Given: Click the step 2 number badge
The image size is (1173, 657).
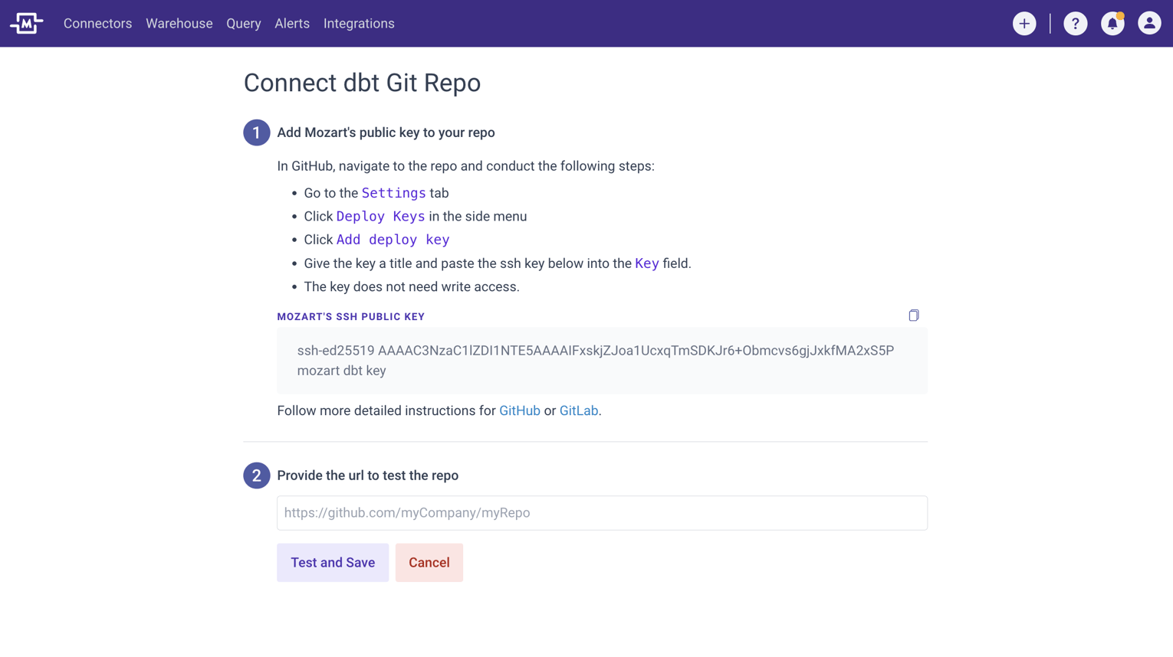Looking at the screenshot, I should click(256, 476).
